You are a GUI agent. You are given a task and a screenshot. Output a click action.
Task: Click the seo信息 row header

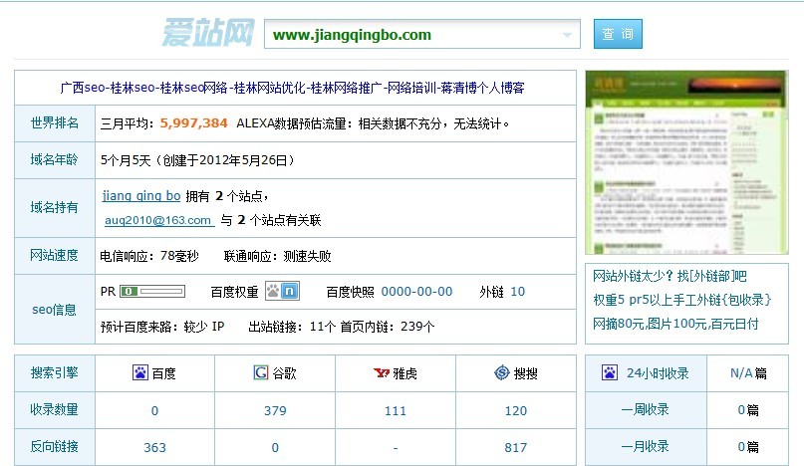(x=55, y=310)
